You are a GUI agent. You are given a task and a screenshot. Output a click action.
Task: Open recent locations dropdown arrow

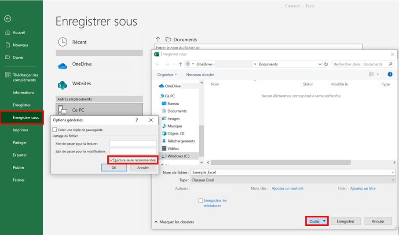coord(174,64)
